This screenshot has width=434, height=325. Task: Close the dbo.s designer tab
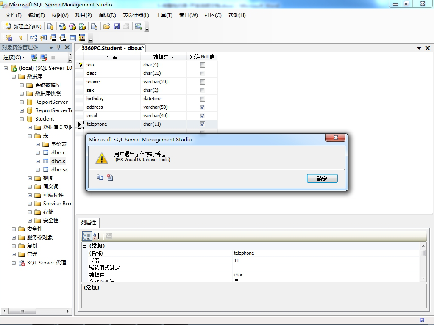pyautogui.click(x=428, y=48)
